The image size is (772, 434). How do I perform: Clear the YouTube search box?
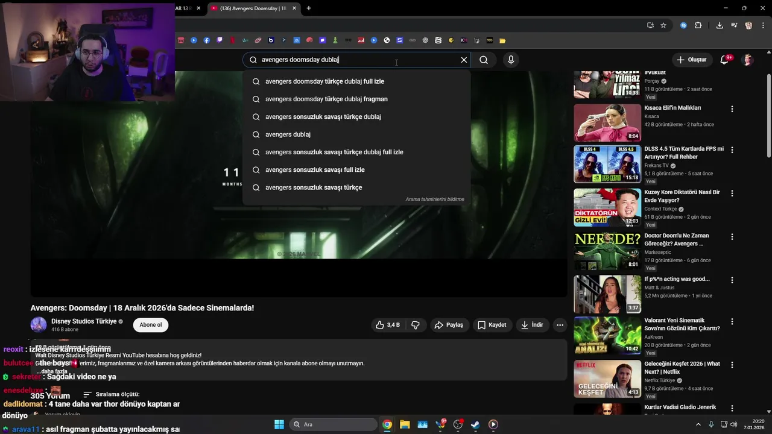(x=464, y=60)
